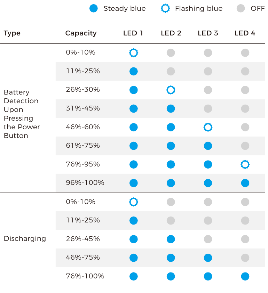Click the gray LED 4 in the 61%-75% row
This screenshot has height=293, width=268.
pos(245,146)
